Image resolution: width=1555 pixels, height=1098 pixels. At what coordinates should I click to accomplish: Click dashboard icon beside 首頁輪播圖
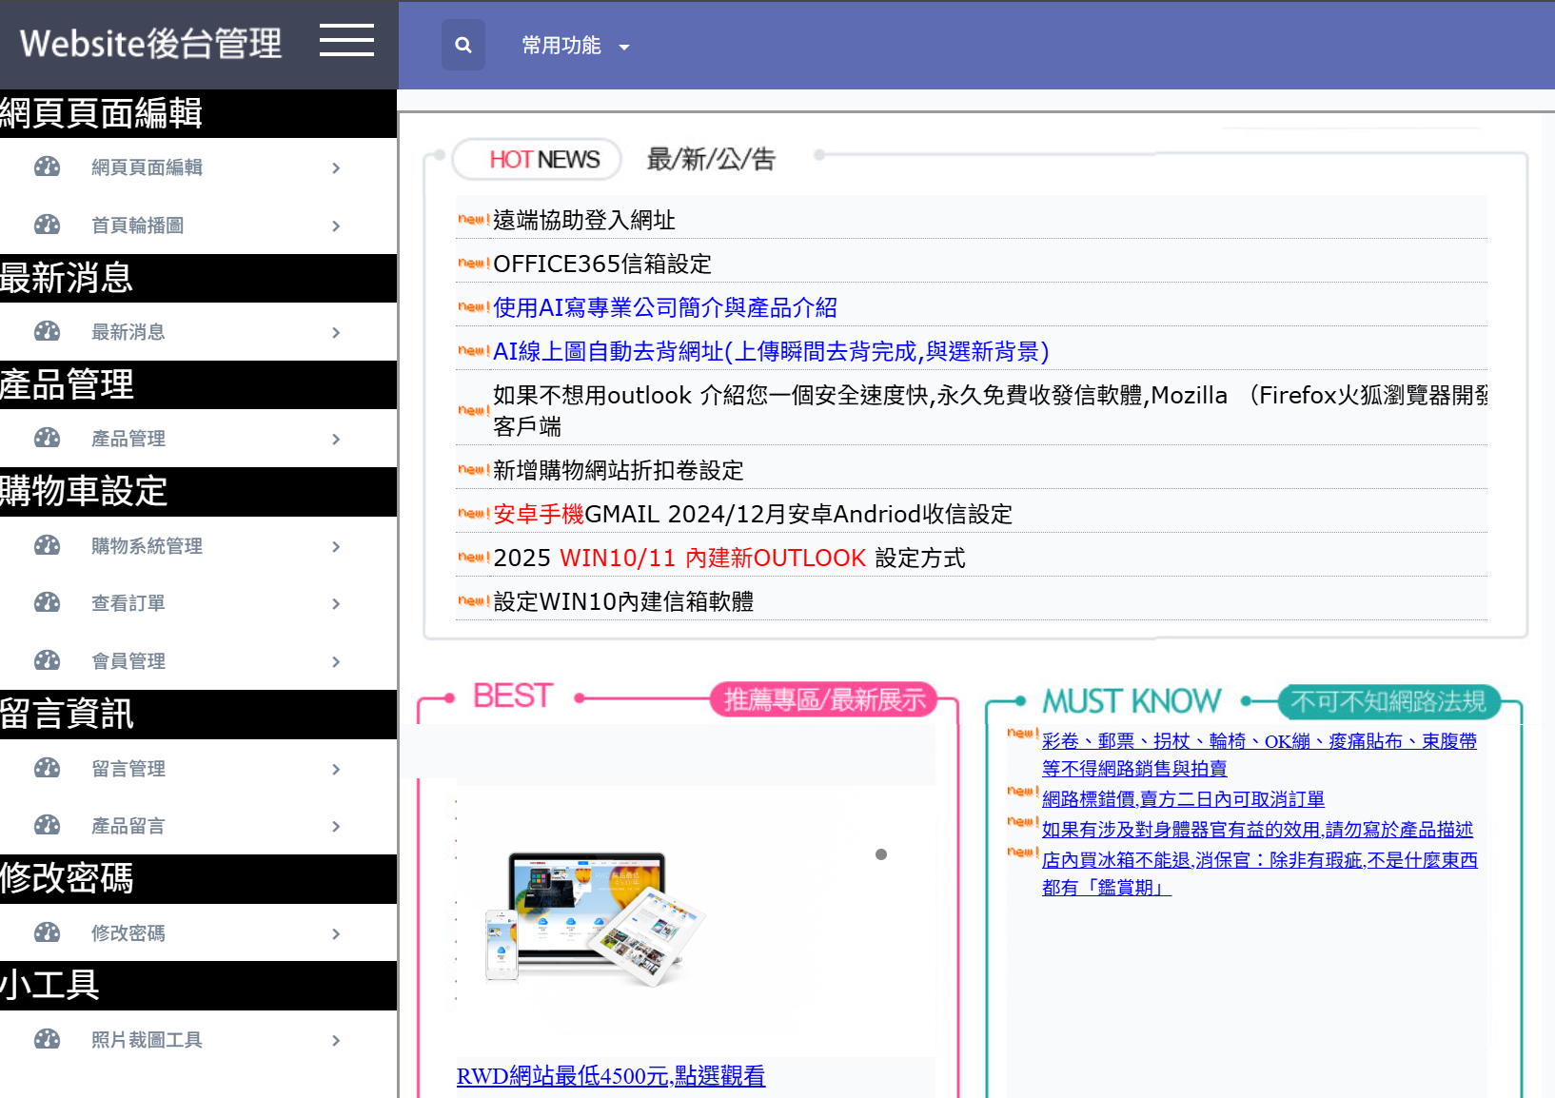pos(47,225)
